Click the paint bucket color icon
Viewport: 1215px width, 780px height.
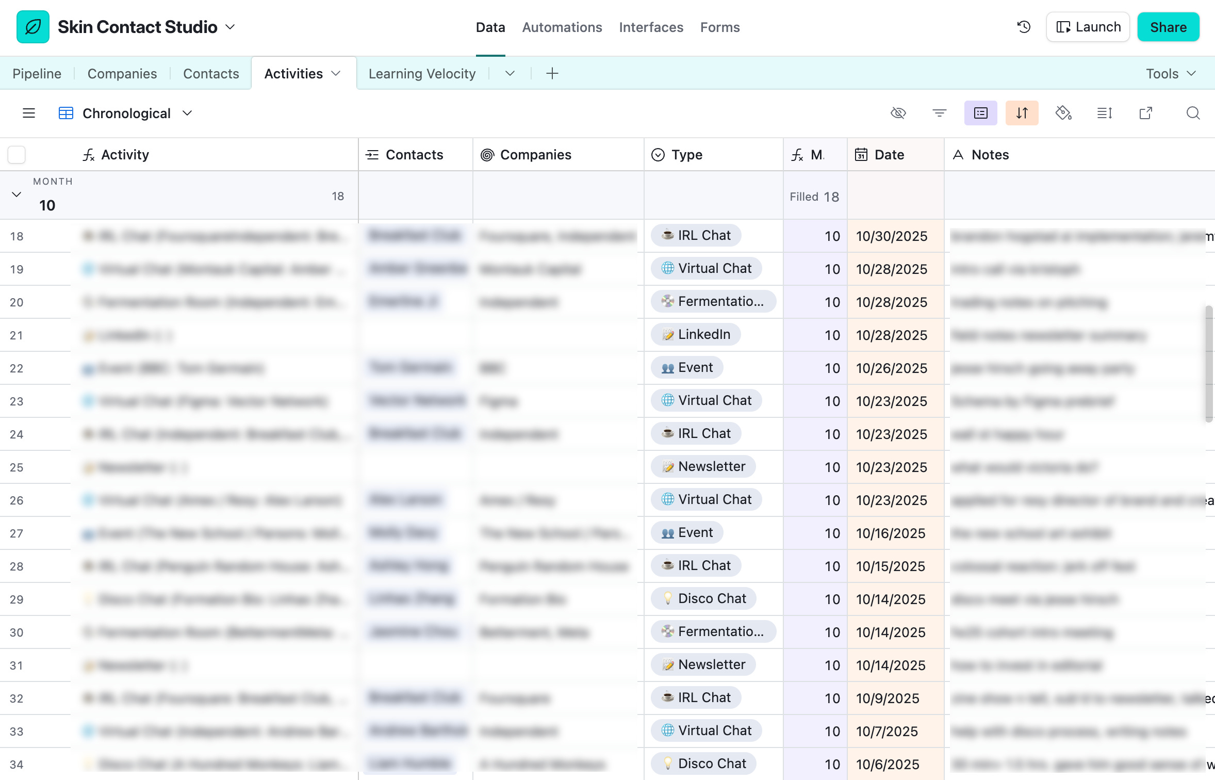click(1063, 113)
